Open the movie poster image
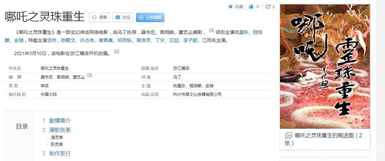 (325, 66)
